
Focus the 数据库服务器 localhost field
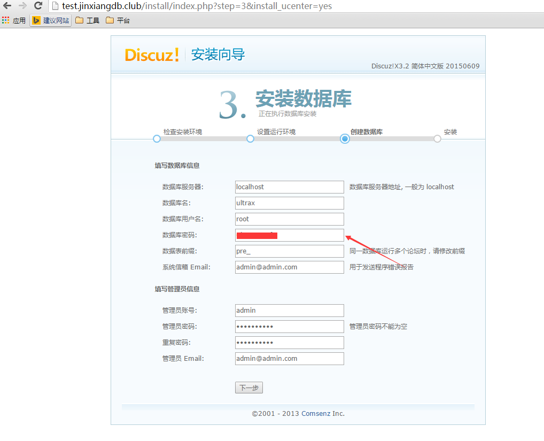coord(289,187)
